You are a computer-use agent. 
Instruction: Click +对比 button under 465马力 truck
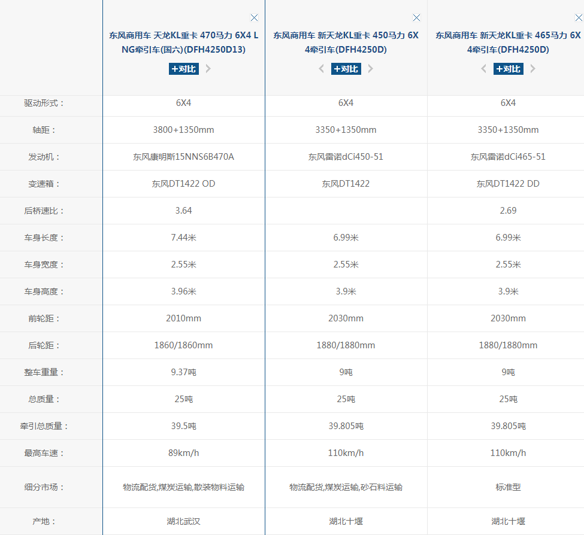point(509,69)
